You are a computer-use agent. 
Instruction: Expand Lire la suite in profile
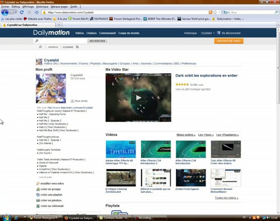point(45,177)
